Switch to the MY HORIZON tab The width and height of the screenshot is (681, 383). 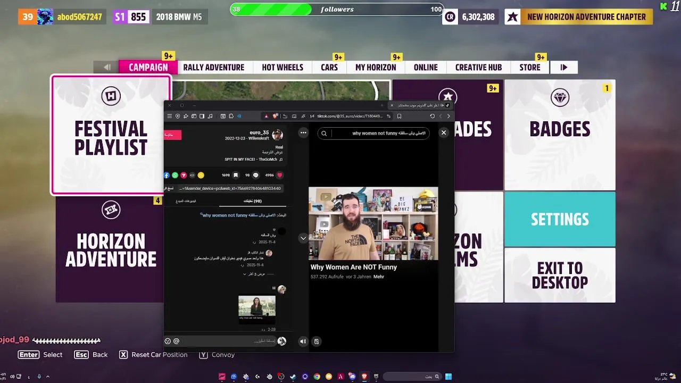(x=376, y=68)
